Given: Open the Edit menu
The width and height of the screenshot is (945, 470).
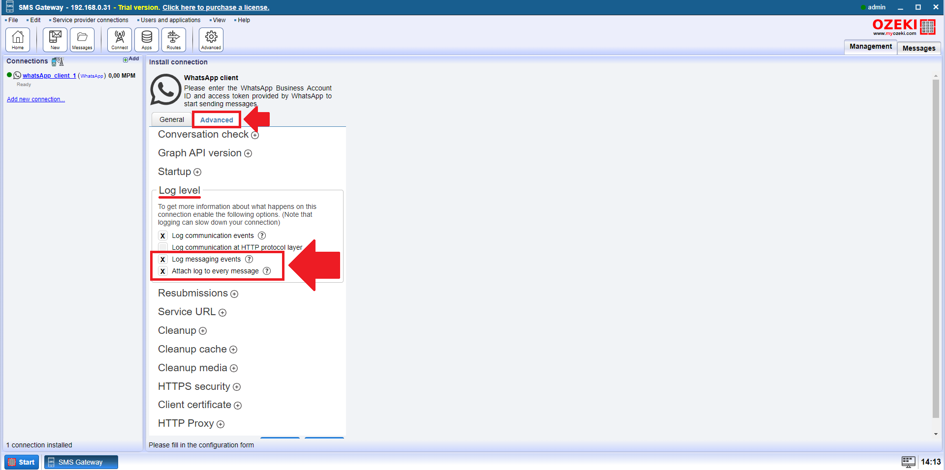Looking at the screenshot, I should coord(35,20).
